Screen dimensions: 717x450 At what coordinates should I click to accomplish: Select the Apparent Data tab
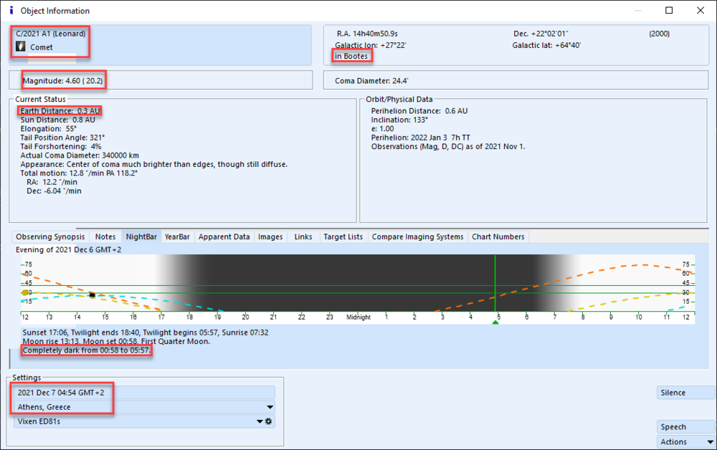(x=224, y=236)
